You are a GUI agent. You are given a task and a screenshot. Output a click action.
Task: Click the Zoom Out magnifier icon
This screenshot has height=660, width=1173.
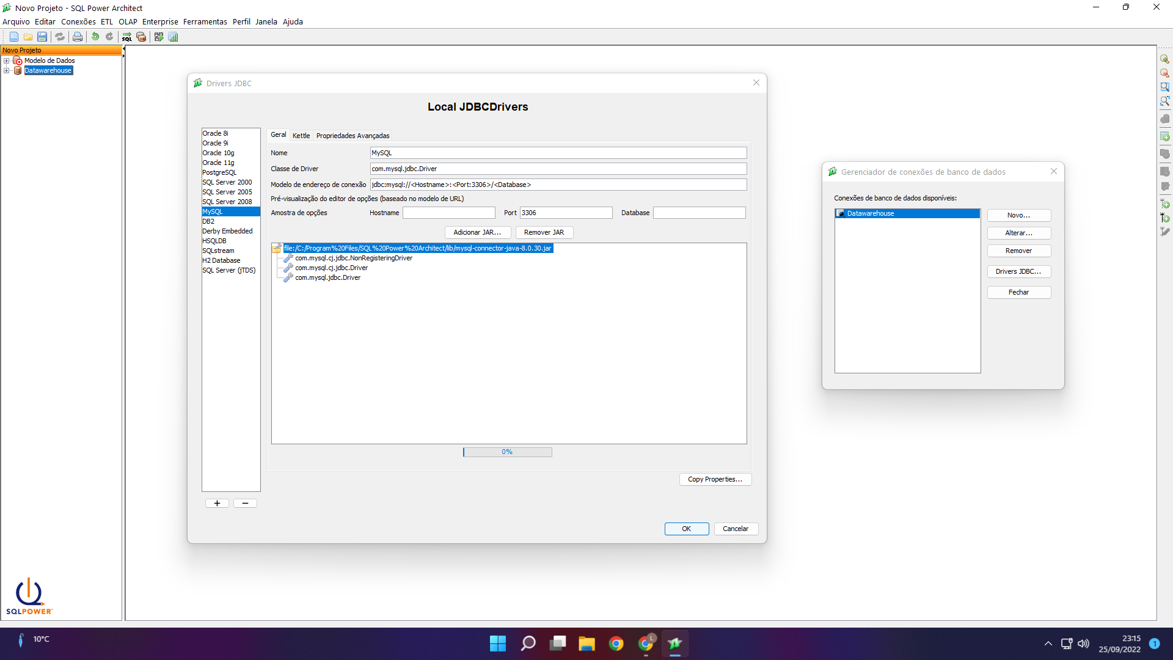(x=1165, y=73)
